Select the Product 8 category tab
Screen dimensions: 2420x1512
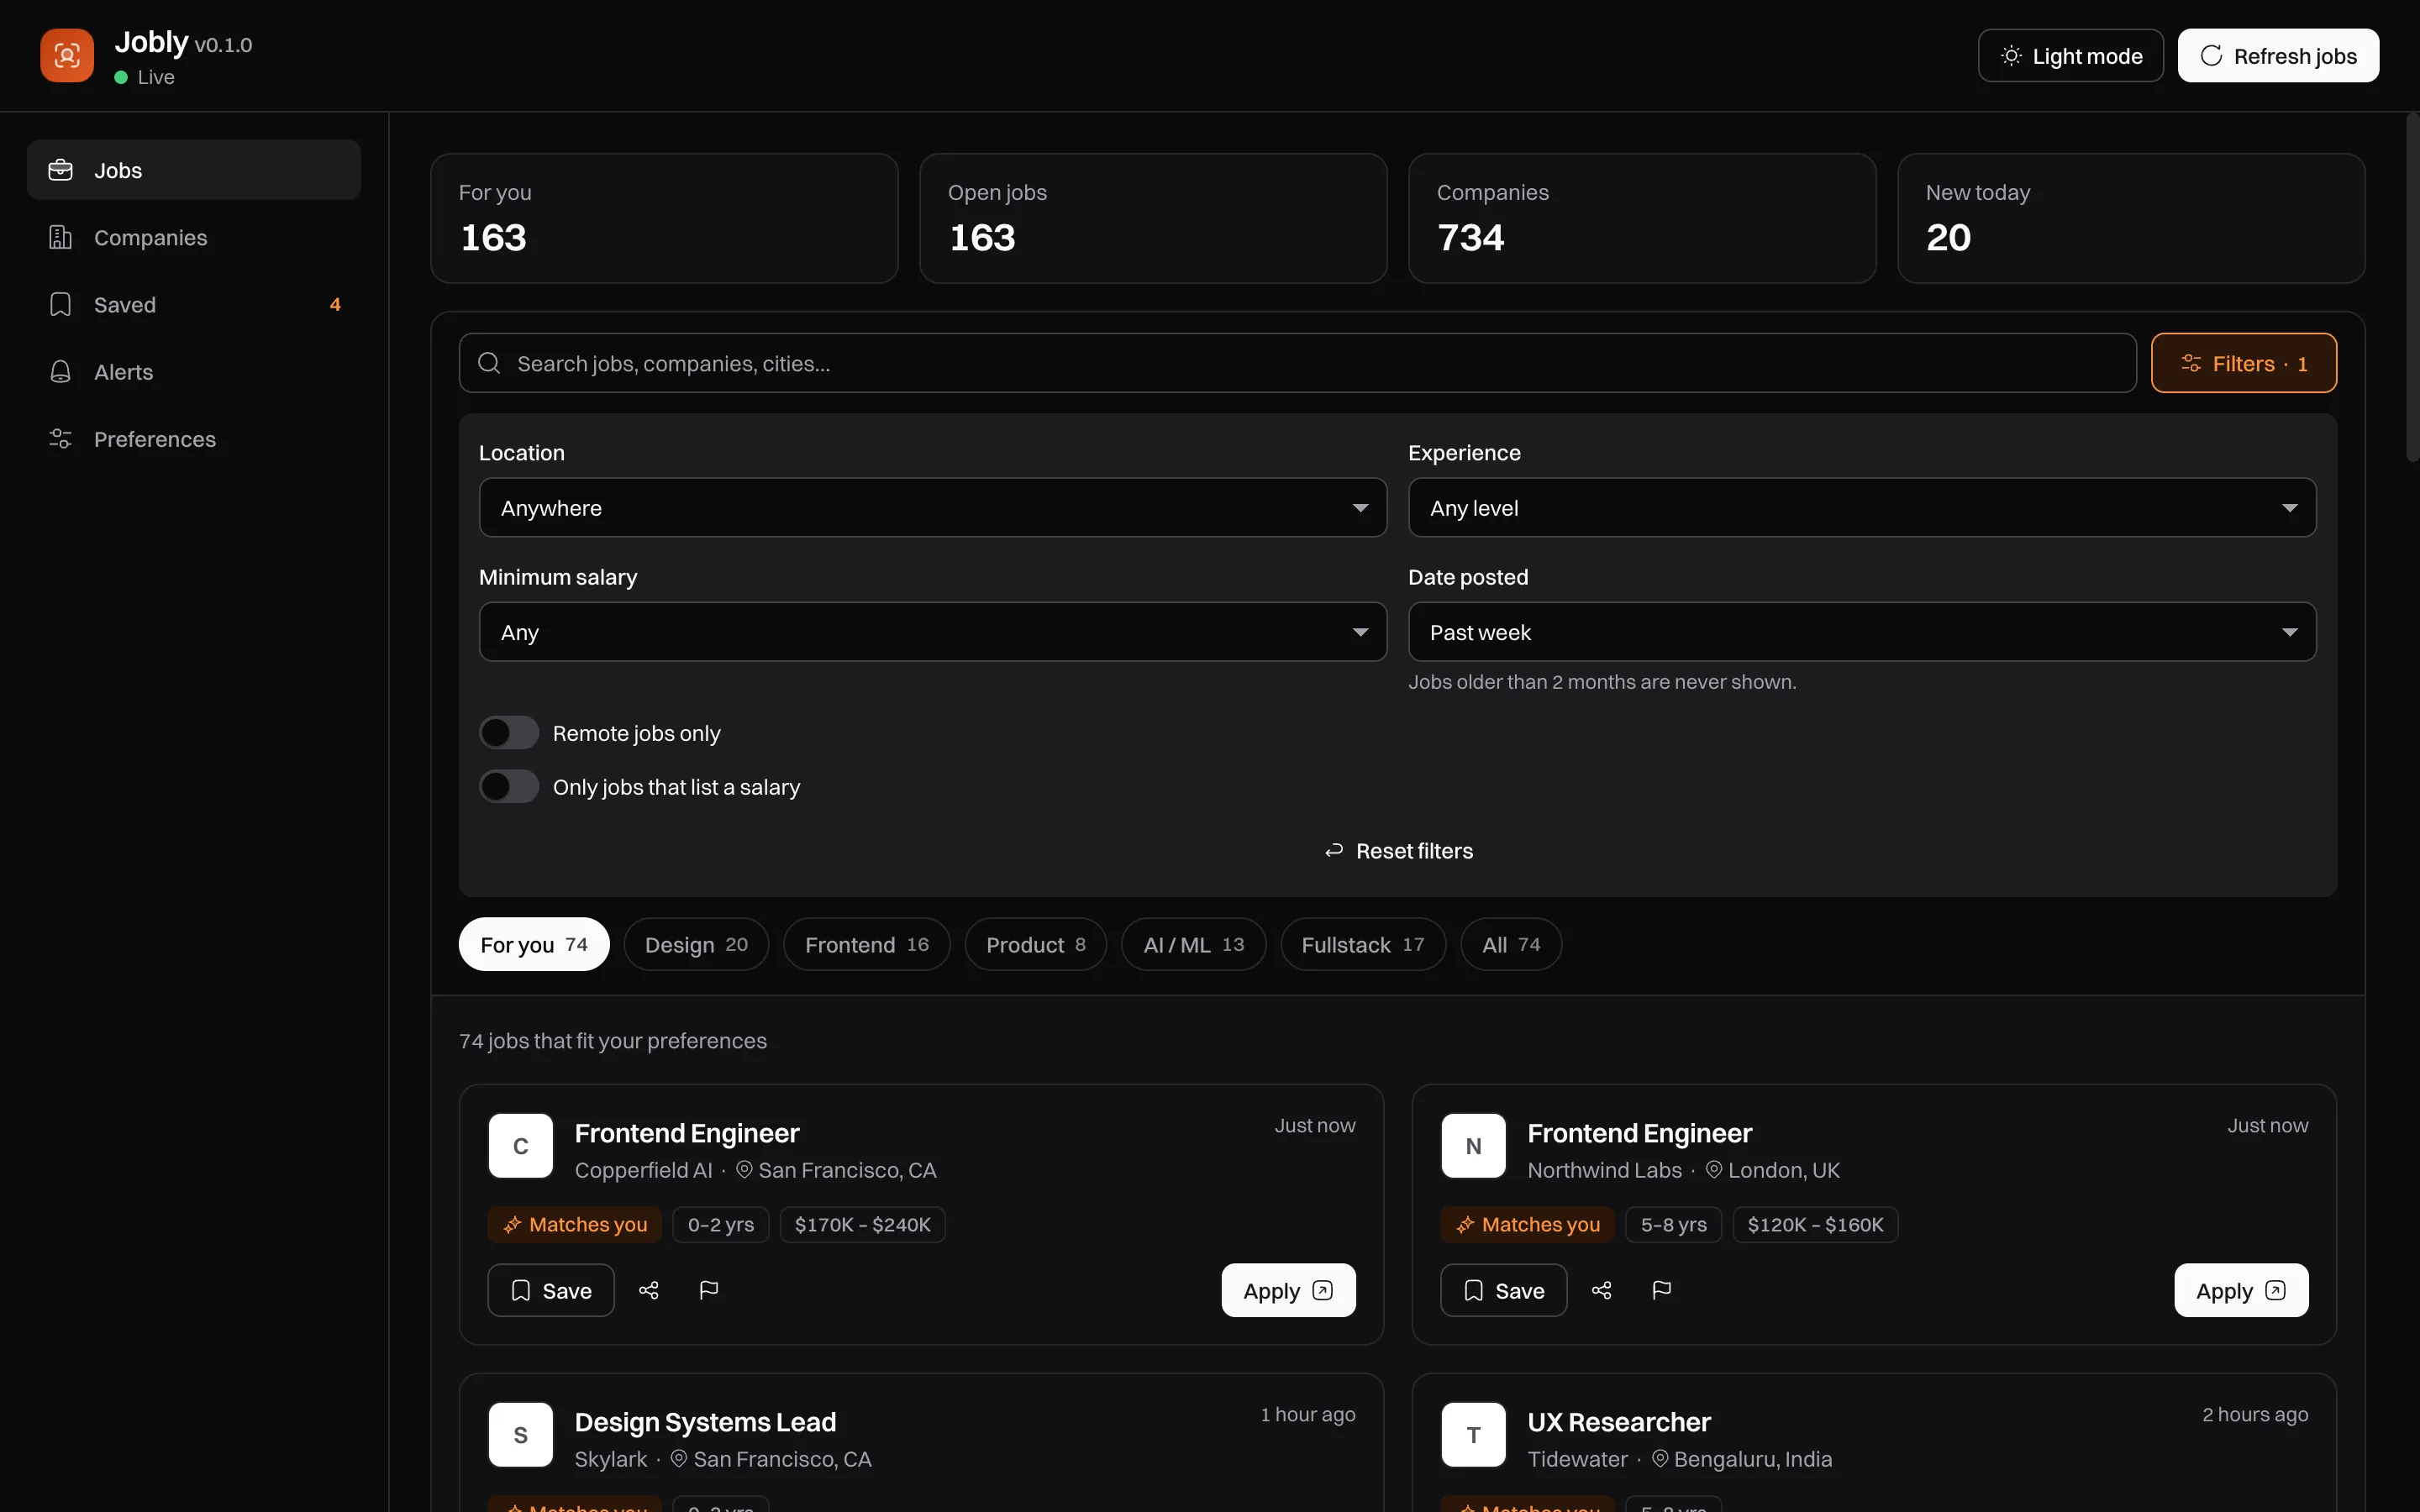click(1035, 944)
